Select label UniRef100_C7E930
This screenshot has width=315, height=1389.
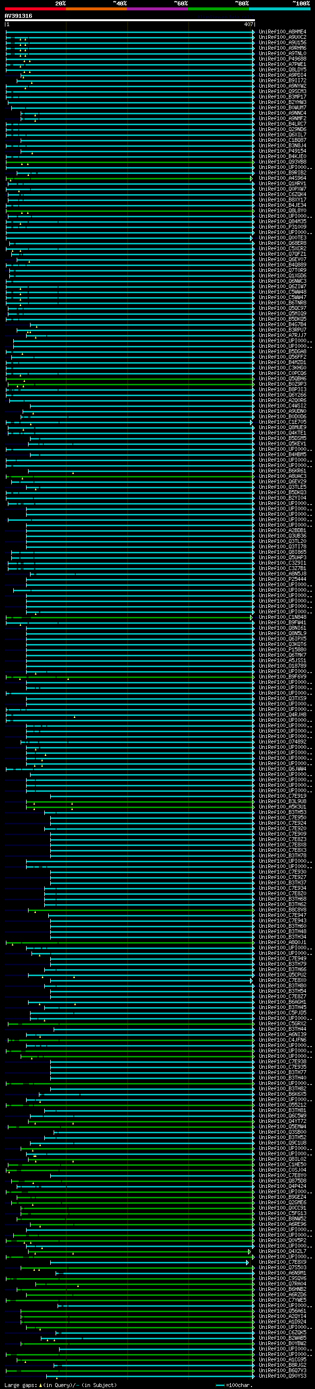coord(283,872)
